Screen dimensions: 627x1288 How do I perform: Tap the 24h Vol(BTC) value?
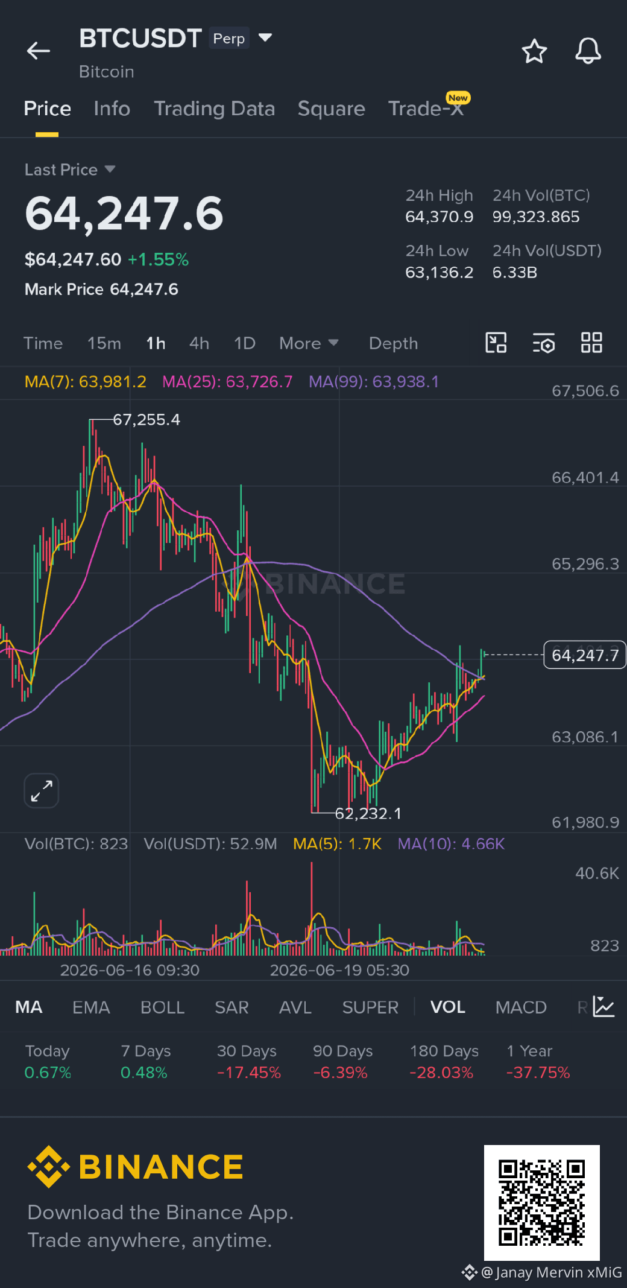pyautogui.click(x=536, y=217)
